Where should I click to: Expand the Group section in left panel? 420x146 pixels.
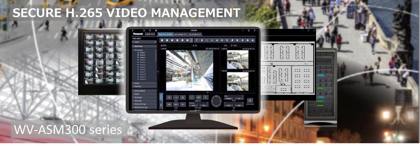[x=145, y=83]
